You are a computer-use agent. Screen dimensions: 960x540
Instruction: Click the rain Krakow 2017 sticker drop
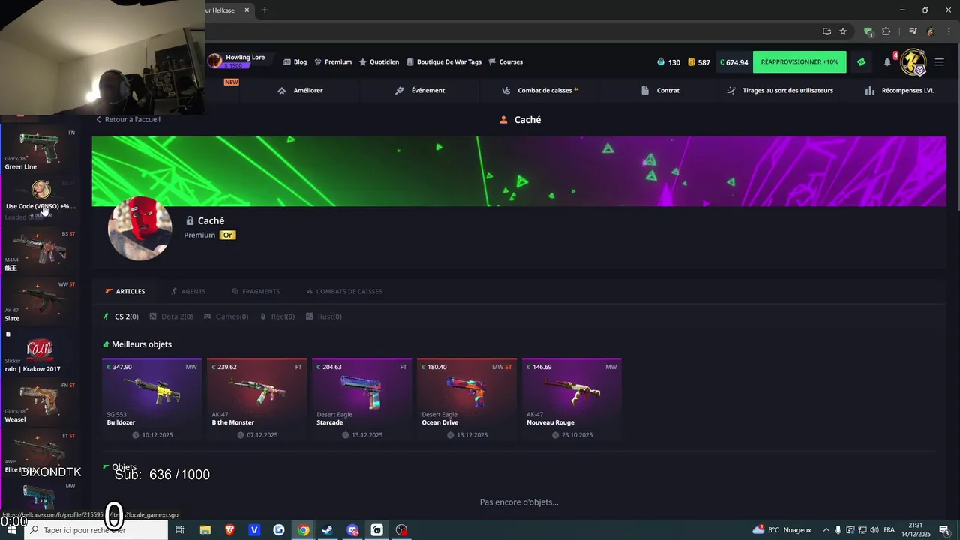[x=40, y=352]
